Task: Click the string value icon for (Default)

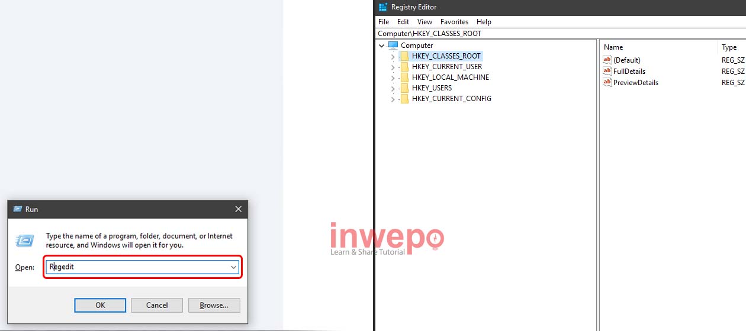Action: pos(607,60)
